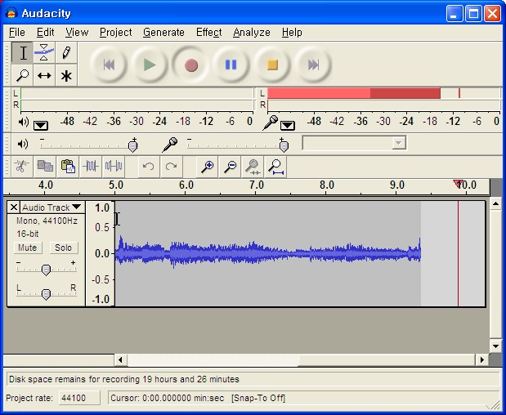506x415 pixels.
Task: Click Trim outside selection icon
Action: (91, 167)
